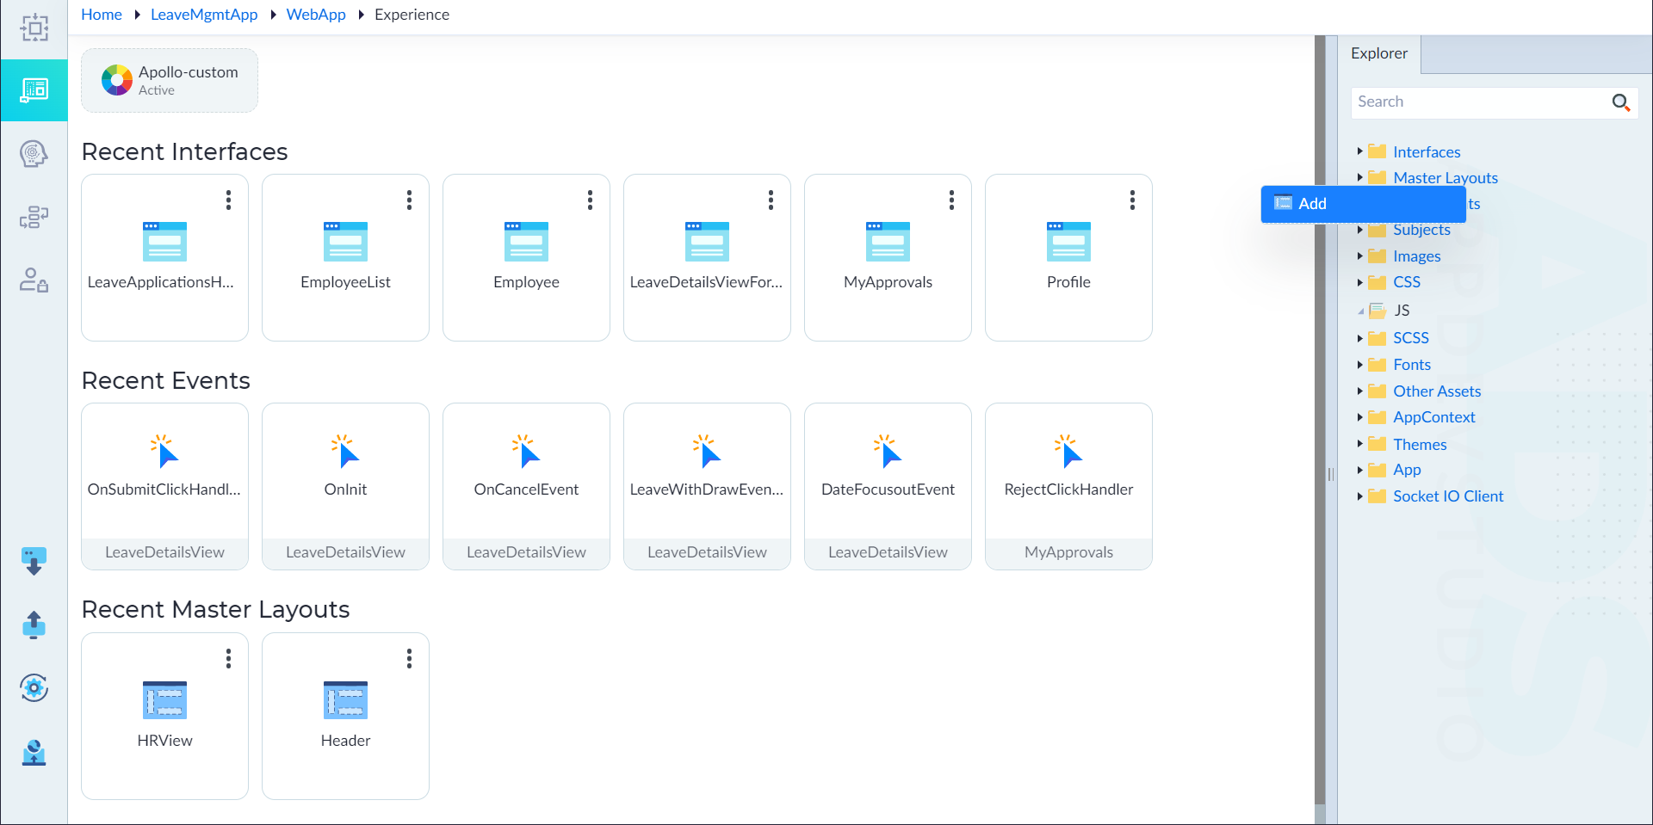
Task: Open options menu for LeaveDetailsViewFor card
Action: click(771, 200)
